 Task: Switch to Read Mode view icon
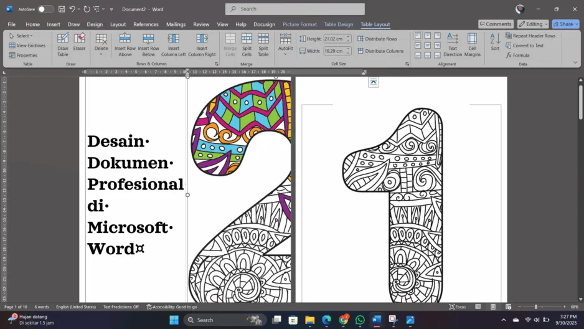pos(478,307)
